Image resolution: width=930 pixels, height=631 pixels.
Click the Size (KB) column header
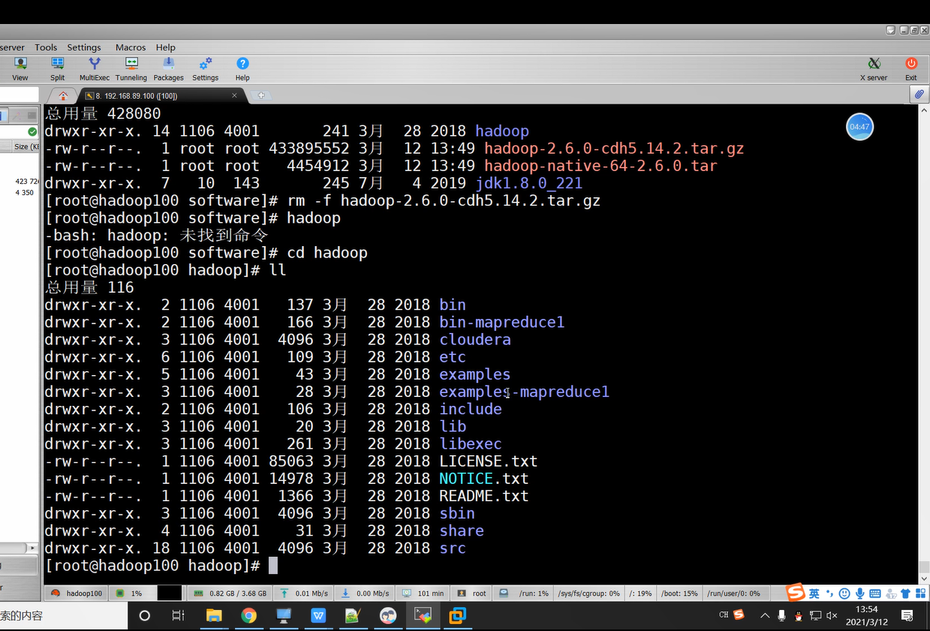[x=26, y=147]
